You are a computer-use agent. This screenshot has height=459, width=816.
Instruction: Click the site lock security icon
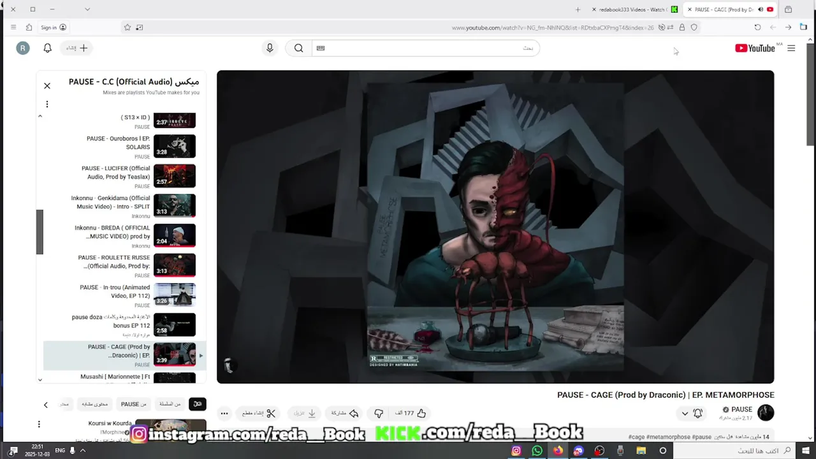[682, 27]
